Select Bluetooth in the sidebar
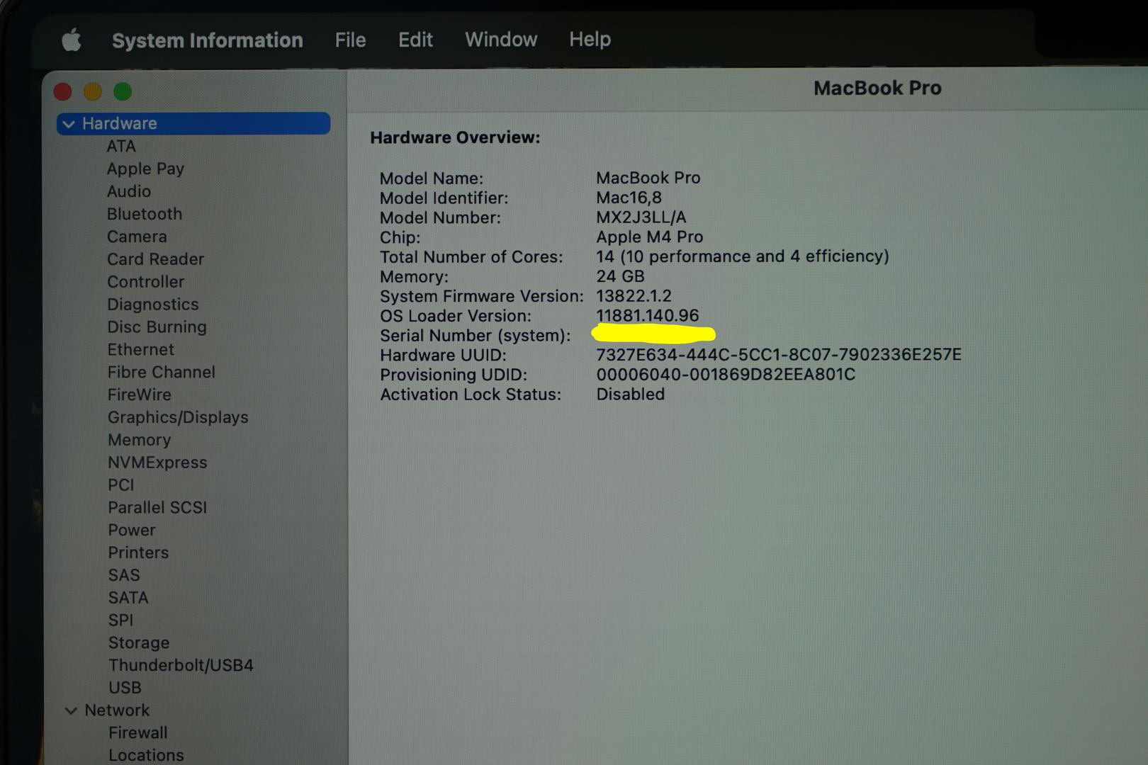Screen dimensions: 1148x765 point(145,214)
